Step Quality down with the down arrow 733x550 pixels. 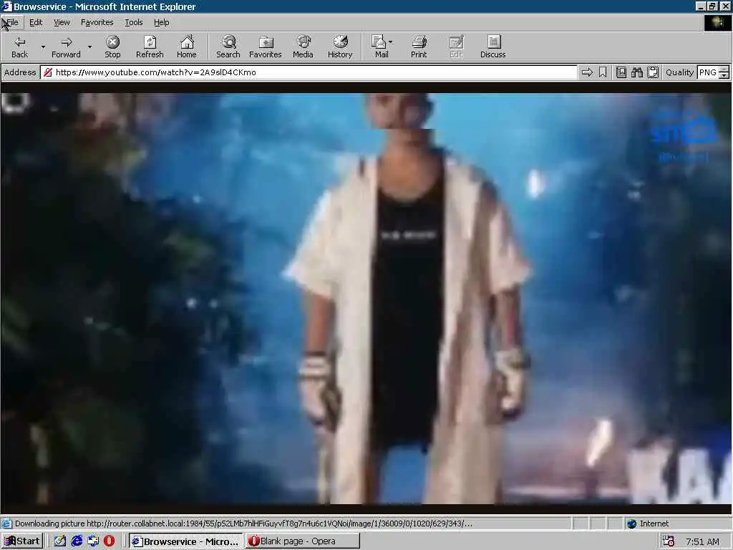724,75
